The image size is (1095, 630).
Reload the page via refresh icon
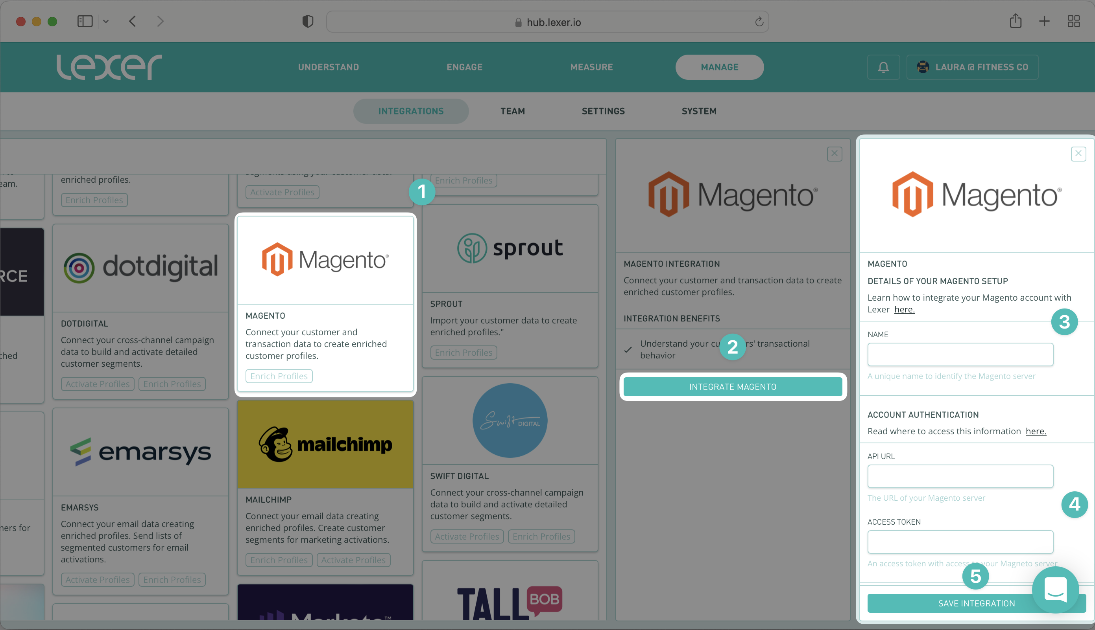(759, 22)
